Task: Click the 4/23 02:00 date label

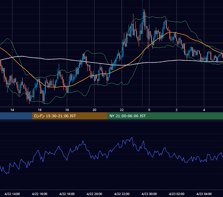Action: pyautogui.click(x=176, y=194)
